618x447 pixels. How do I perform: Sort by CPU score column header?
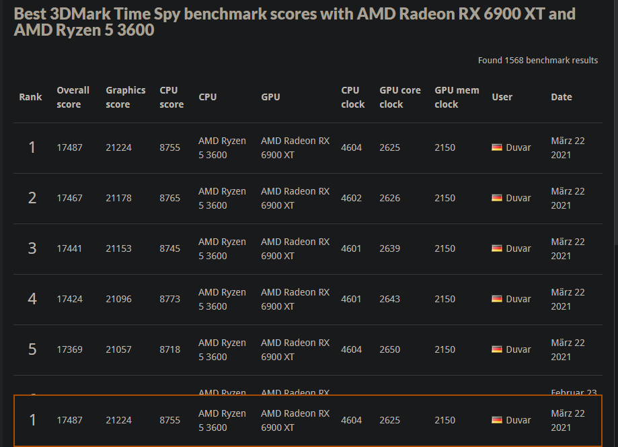coord(171,97)
